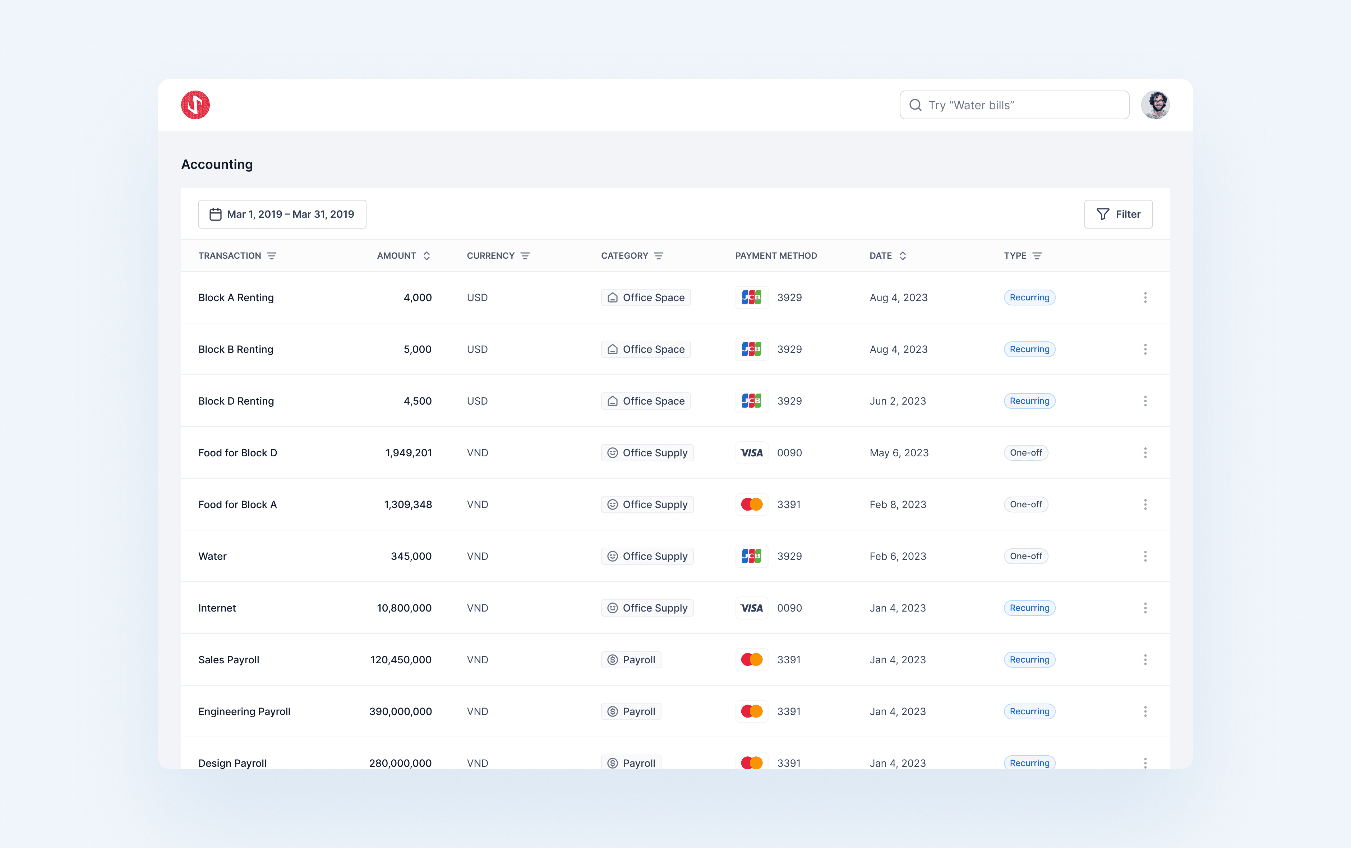Open the Transaction column filter icon
Image resolution: width=1351 pixels, height=848 pixels.
point(271,256)
